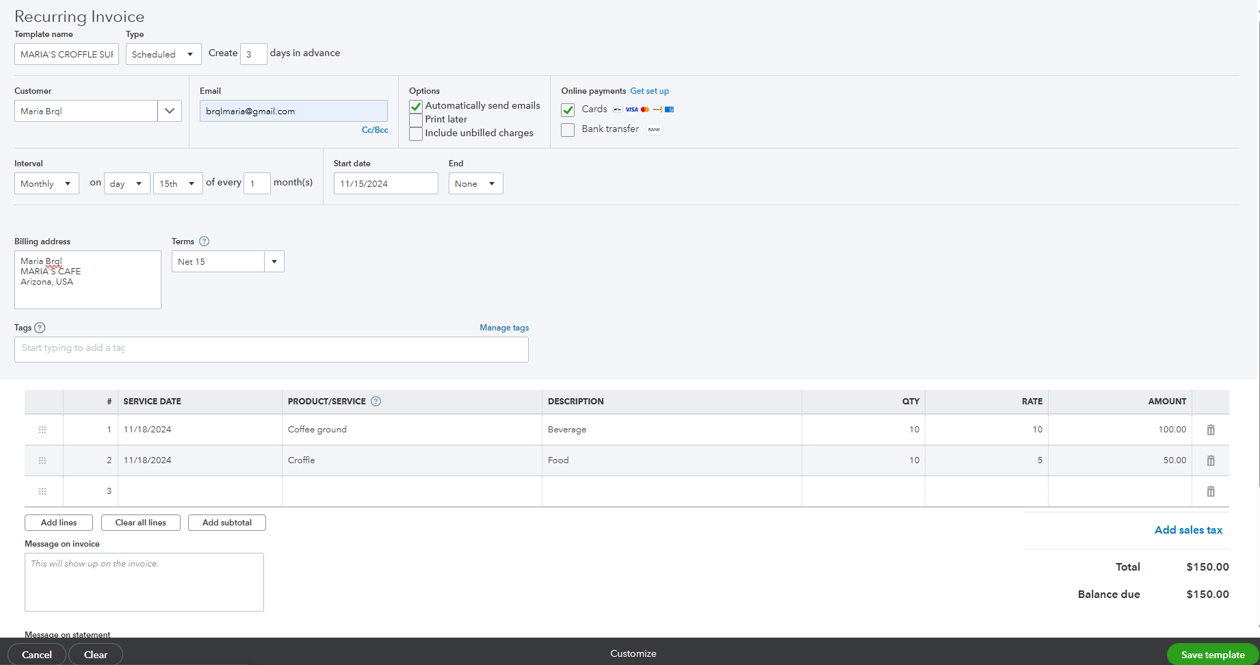Click the every-months number field
This screenshot has height=665, width=1260.
[x=257, y=183]
